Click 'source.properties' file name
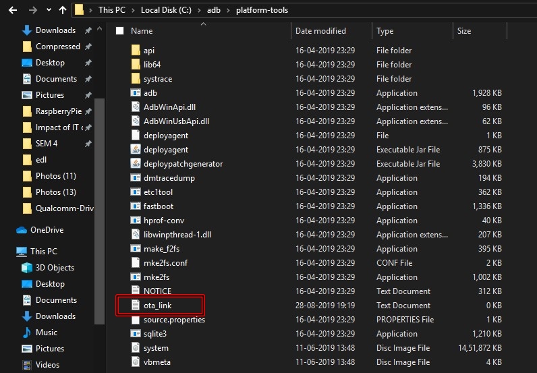537x373 pixels. click(x=174, y=320)
